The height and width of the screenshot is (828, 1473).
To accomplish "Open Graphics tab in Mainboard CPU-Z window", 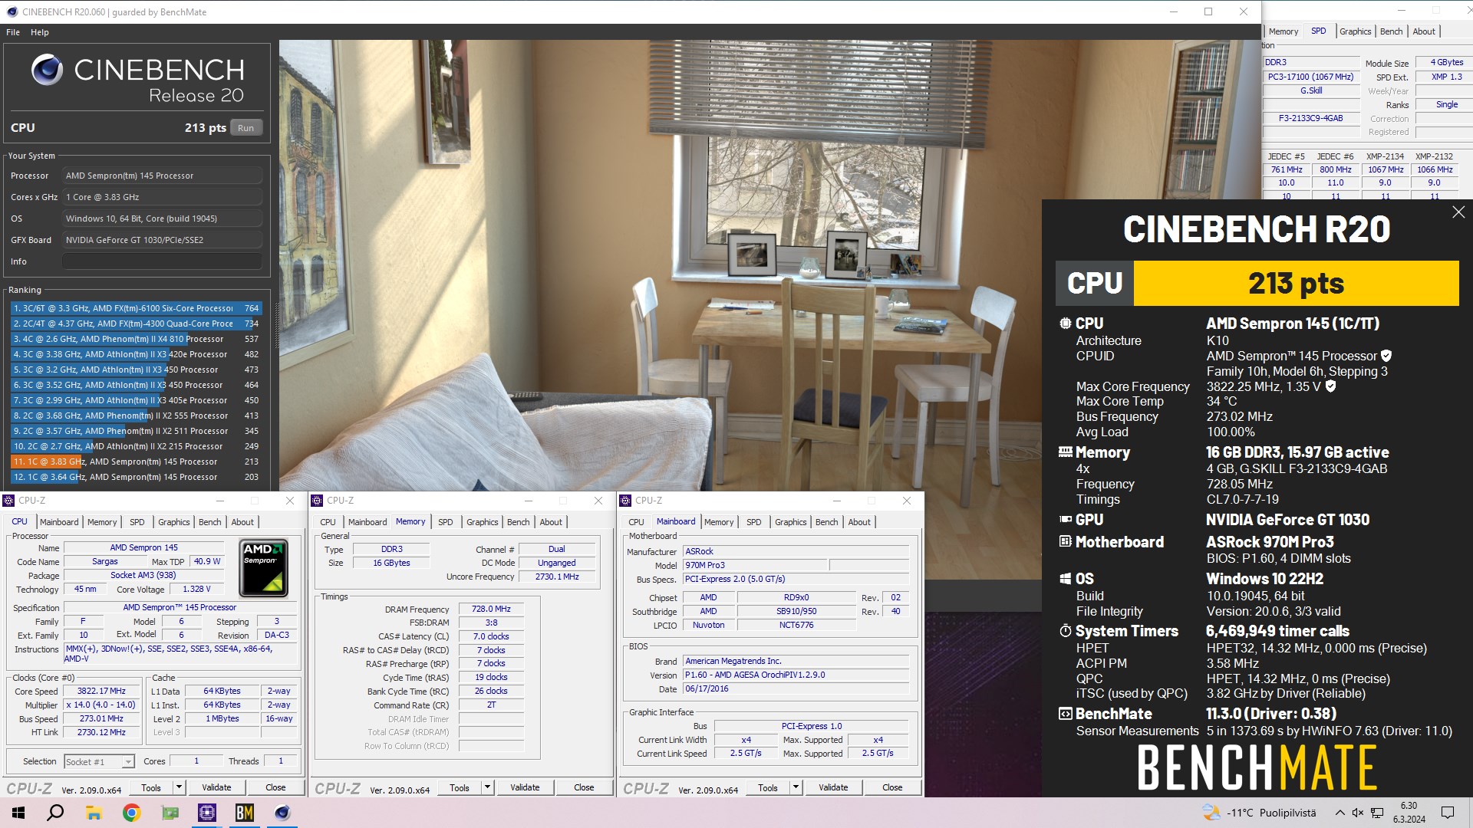I will point(790,522).
